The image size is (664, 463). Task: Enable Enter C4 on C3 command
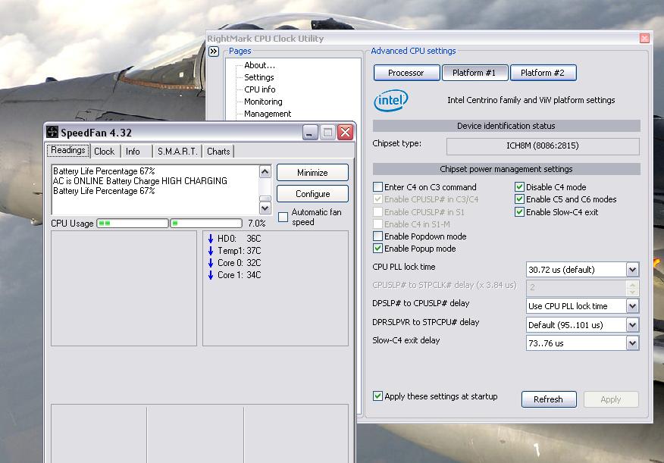[377, 187]
